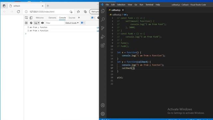Clear the console output

pos(31,23)
